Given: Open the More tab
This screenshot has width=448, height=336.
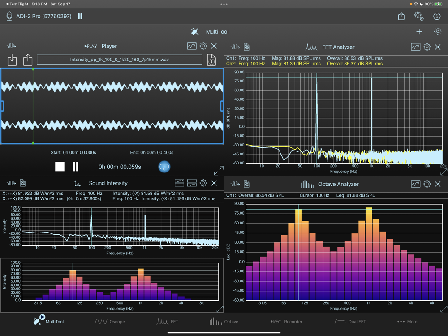Looking at the screenshot, I should (407, 321).
